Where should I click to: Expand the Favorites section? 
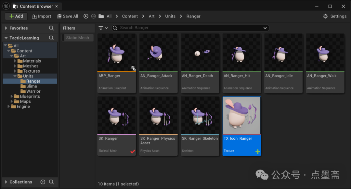click(x=6, y=28)
